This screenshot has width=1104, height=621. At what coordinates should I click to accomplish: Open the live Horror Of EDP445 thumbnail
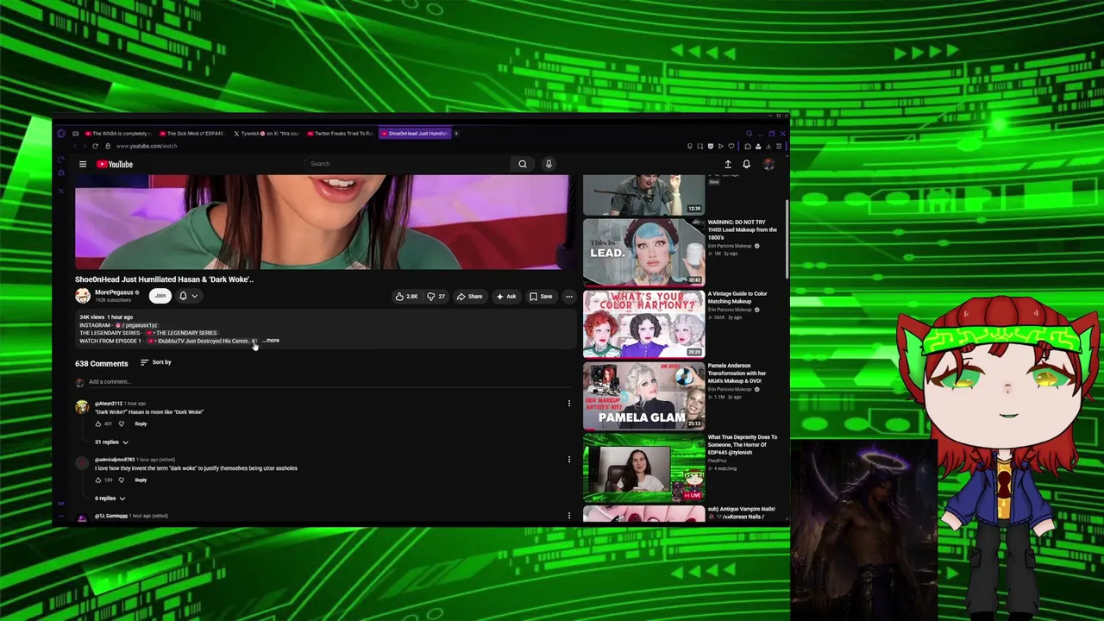[644, 468]
